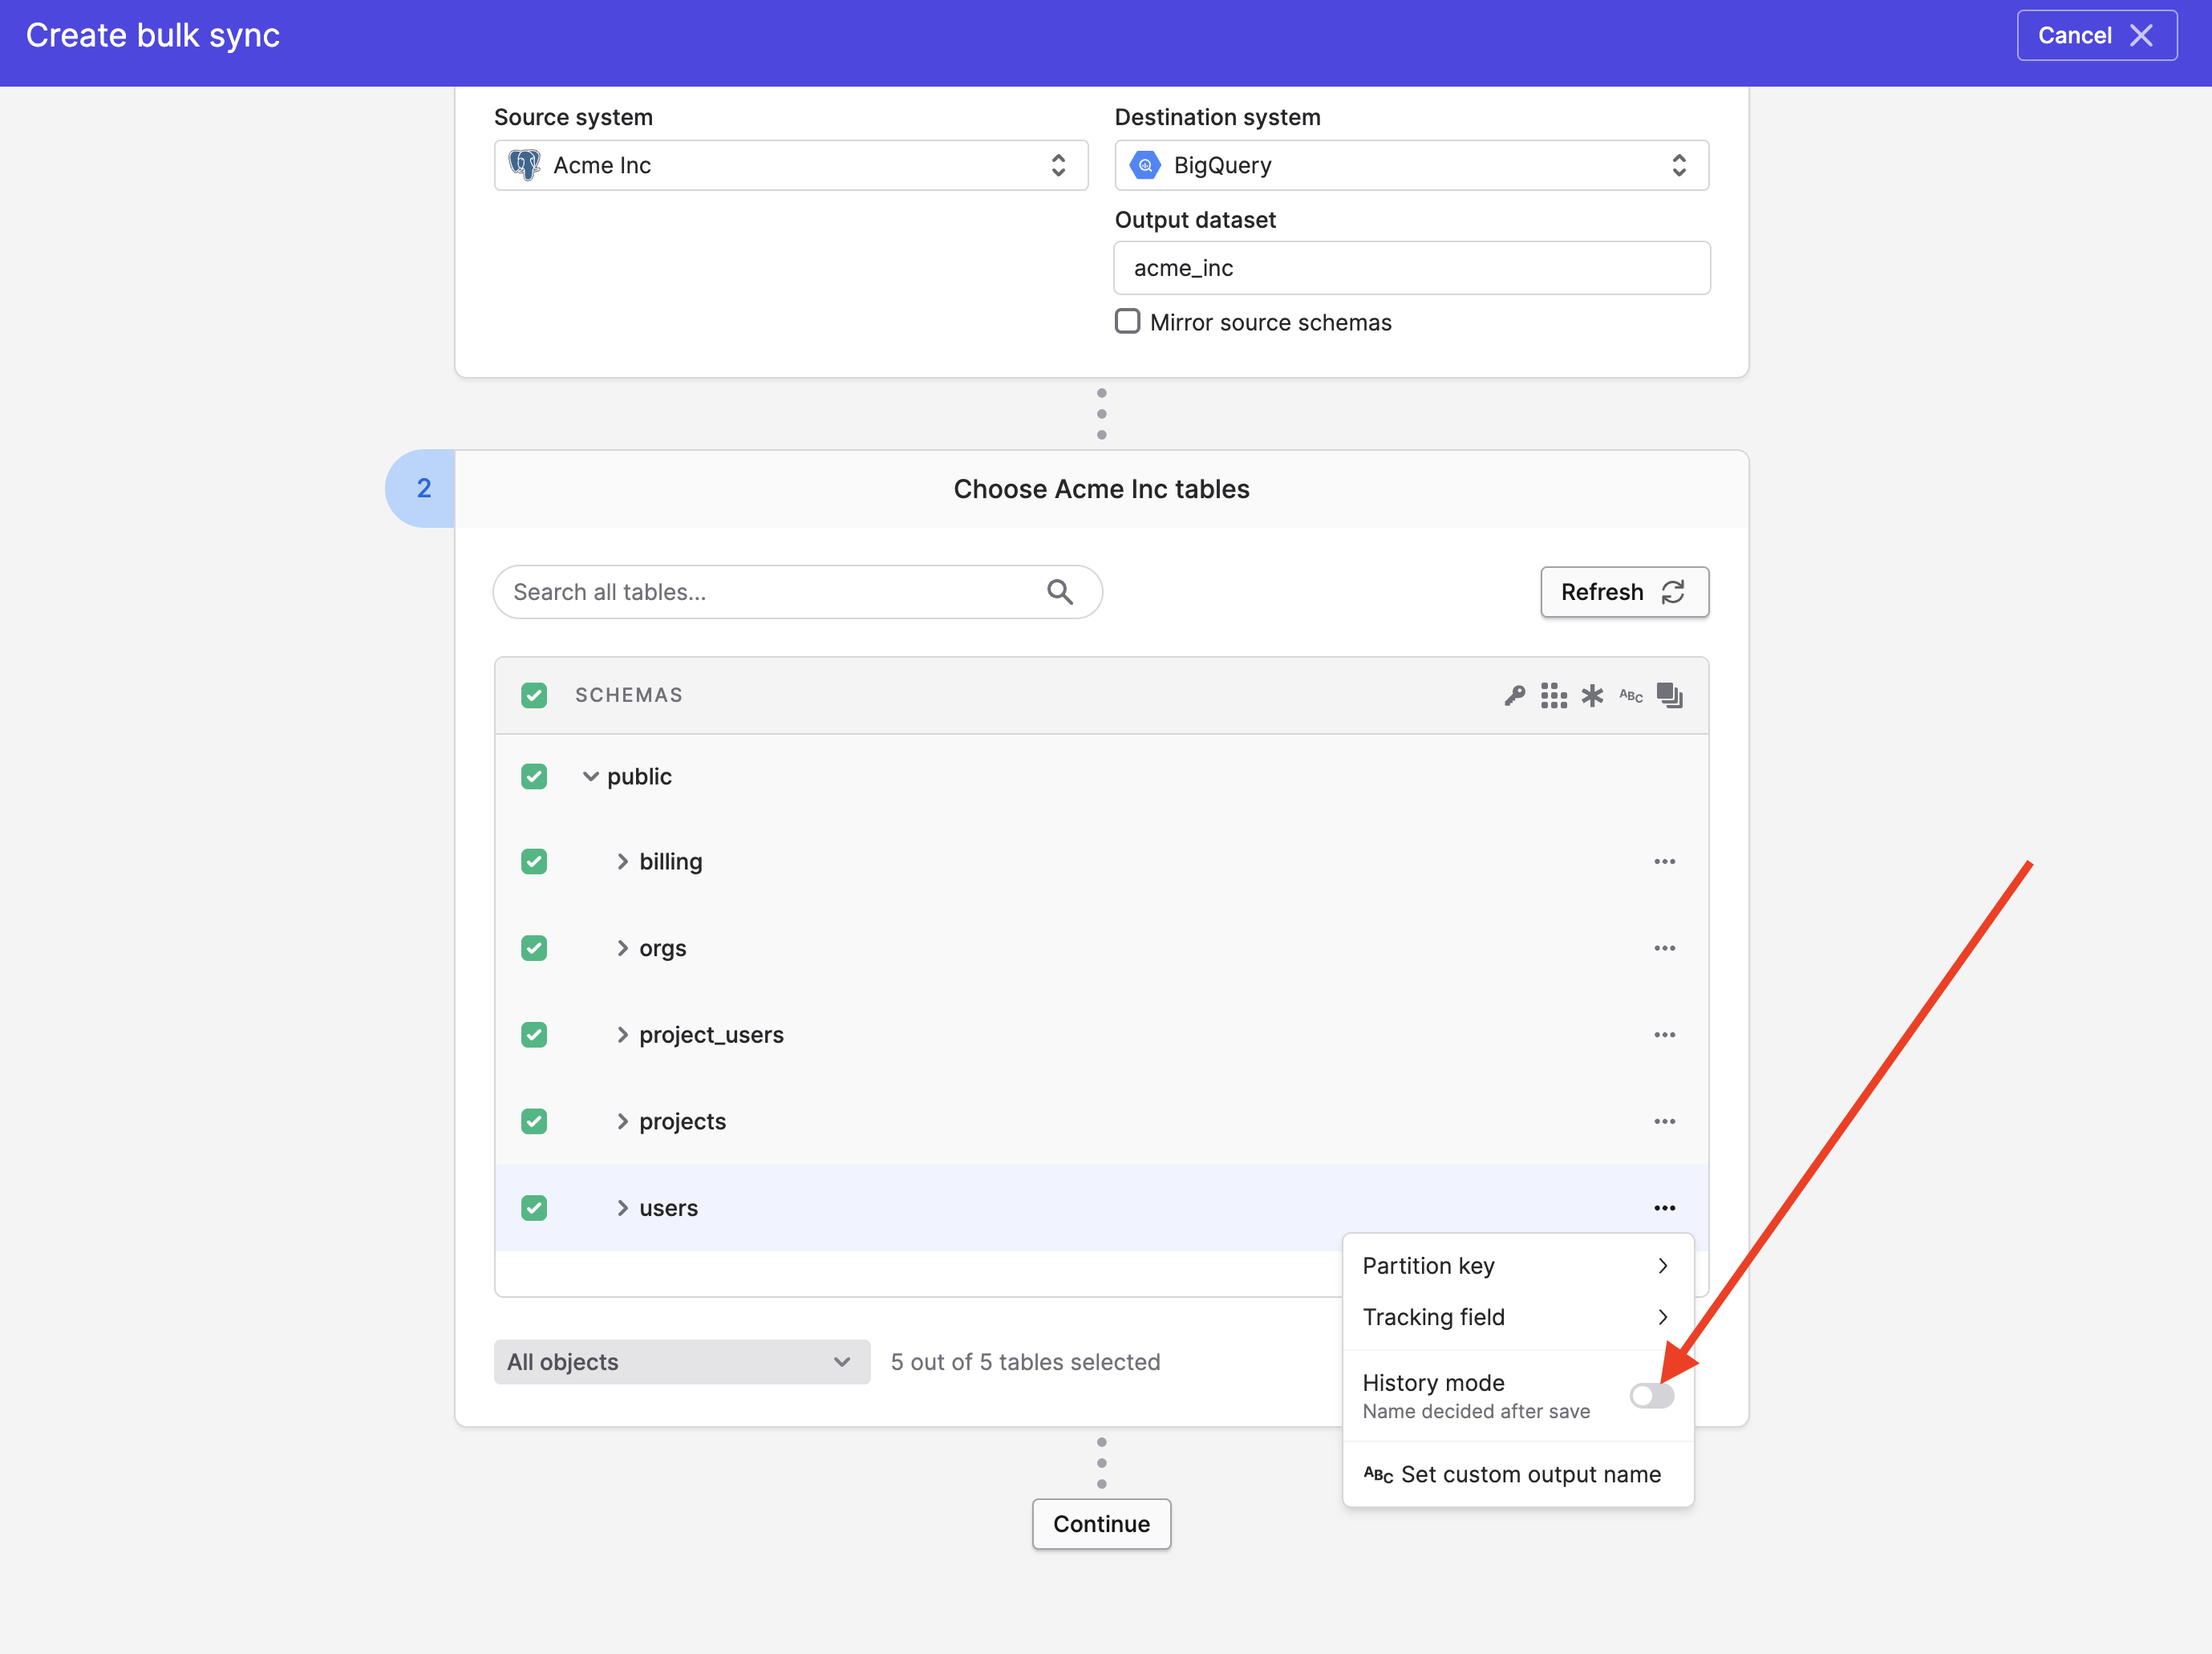The width and height of the screenshot is (2212, 1654).
Task: Uncheck the users table checkbox
Action: tap(534, 1208)
